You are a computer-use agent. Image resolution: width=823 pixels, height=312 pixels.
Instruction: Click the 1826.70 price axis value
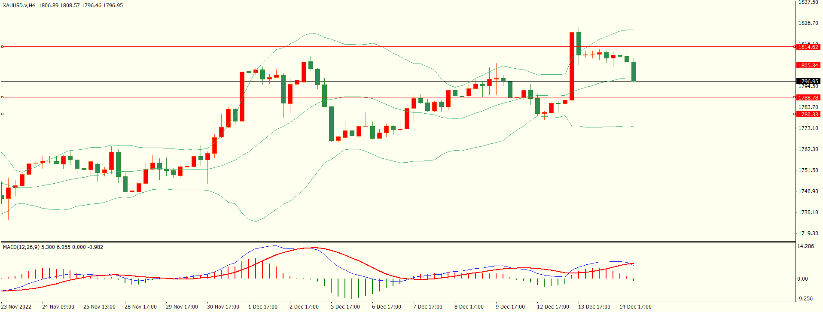808,23
